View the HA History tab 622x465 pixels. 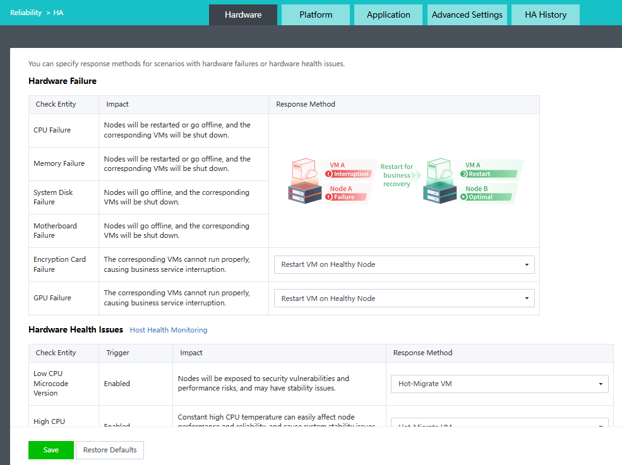546,15
